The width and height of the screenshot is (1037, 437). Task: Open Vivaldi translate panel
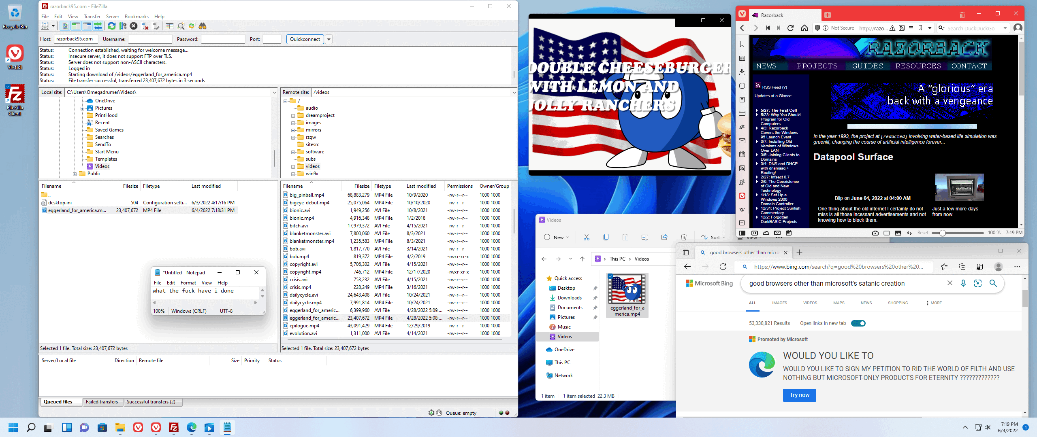(742, 127)
